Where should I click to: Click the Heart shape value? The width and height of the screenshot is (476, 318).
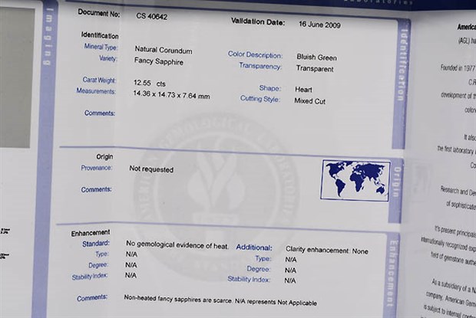point(303,90)
